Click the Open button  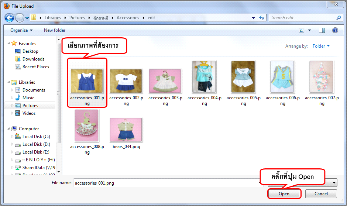pyautogui.click(x=284, y=194)
